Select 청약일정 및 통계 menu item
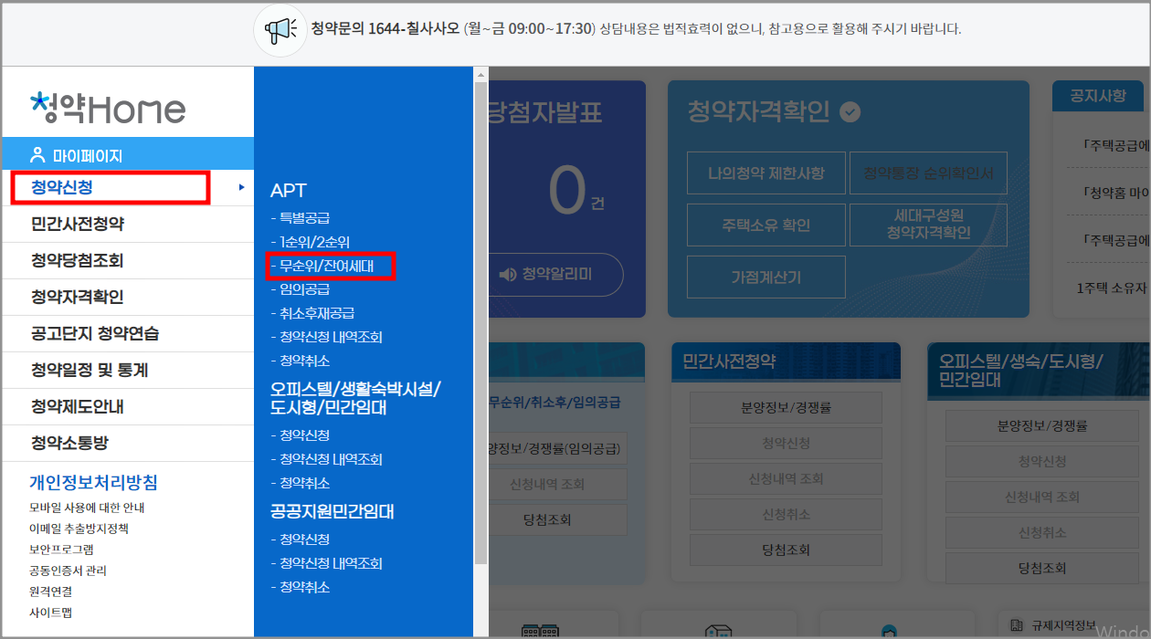 click(89, 370)
